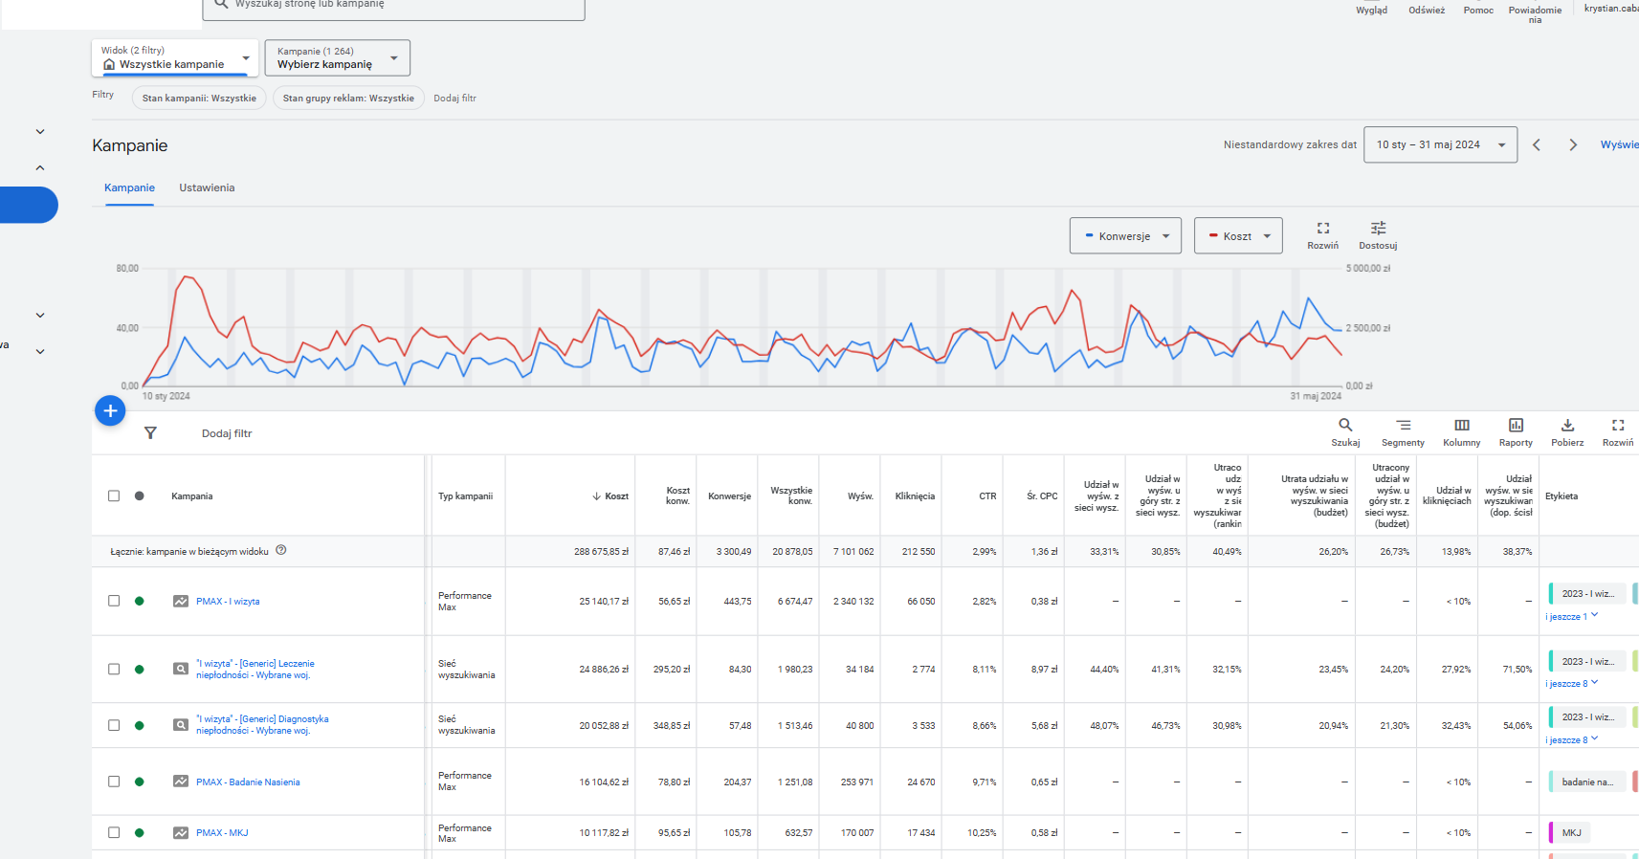
Task: Open PMAX - MKJ campaign link
Action: [222, 833]
